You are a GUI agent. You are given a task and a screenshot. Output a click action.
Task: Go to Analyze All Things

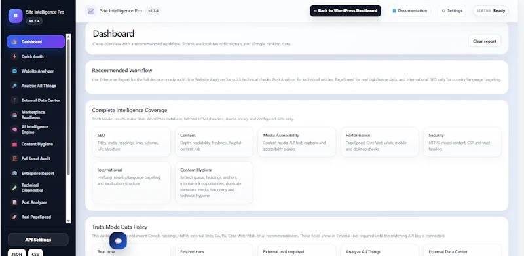(36, 86)
